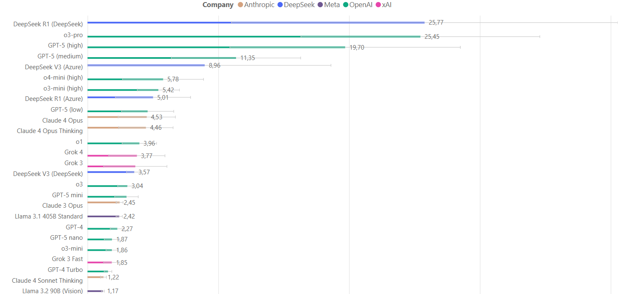Image resolution: width=622 pixels, height=294 pixels.
Task: Click the Grok 4 pink bar
Action: (112, 156)
